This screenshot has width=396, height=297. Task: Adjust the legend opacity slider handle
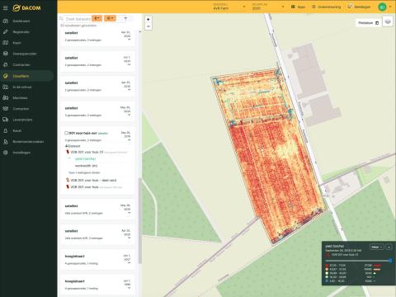click(390, 261)
